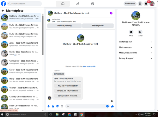The image size is (158, 117).
Task: Open Jaime 2bed 1bath conversation
Action: click(x=21, y=45)
